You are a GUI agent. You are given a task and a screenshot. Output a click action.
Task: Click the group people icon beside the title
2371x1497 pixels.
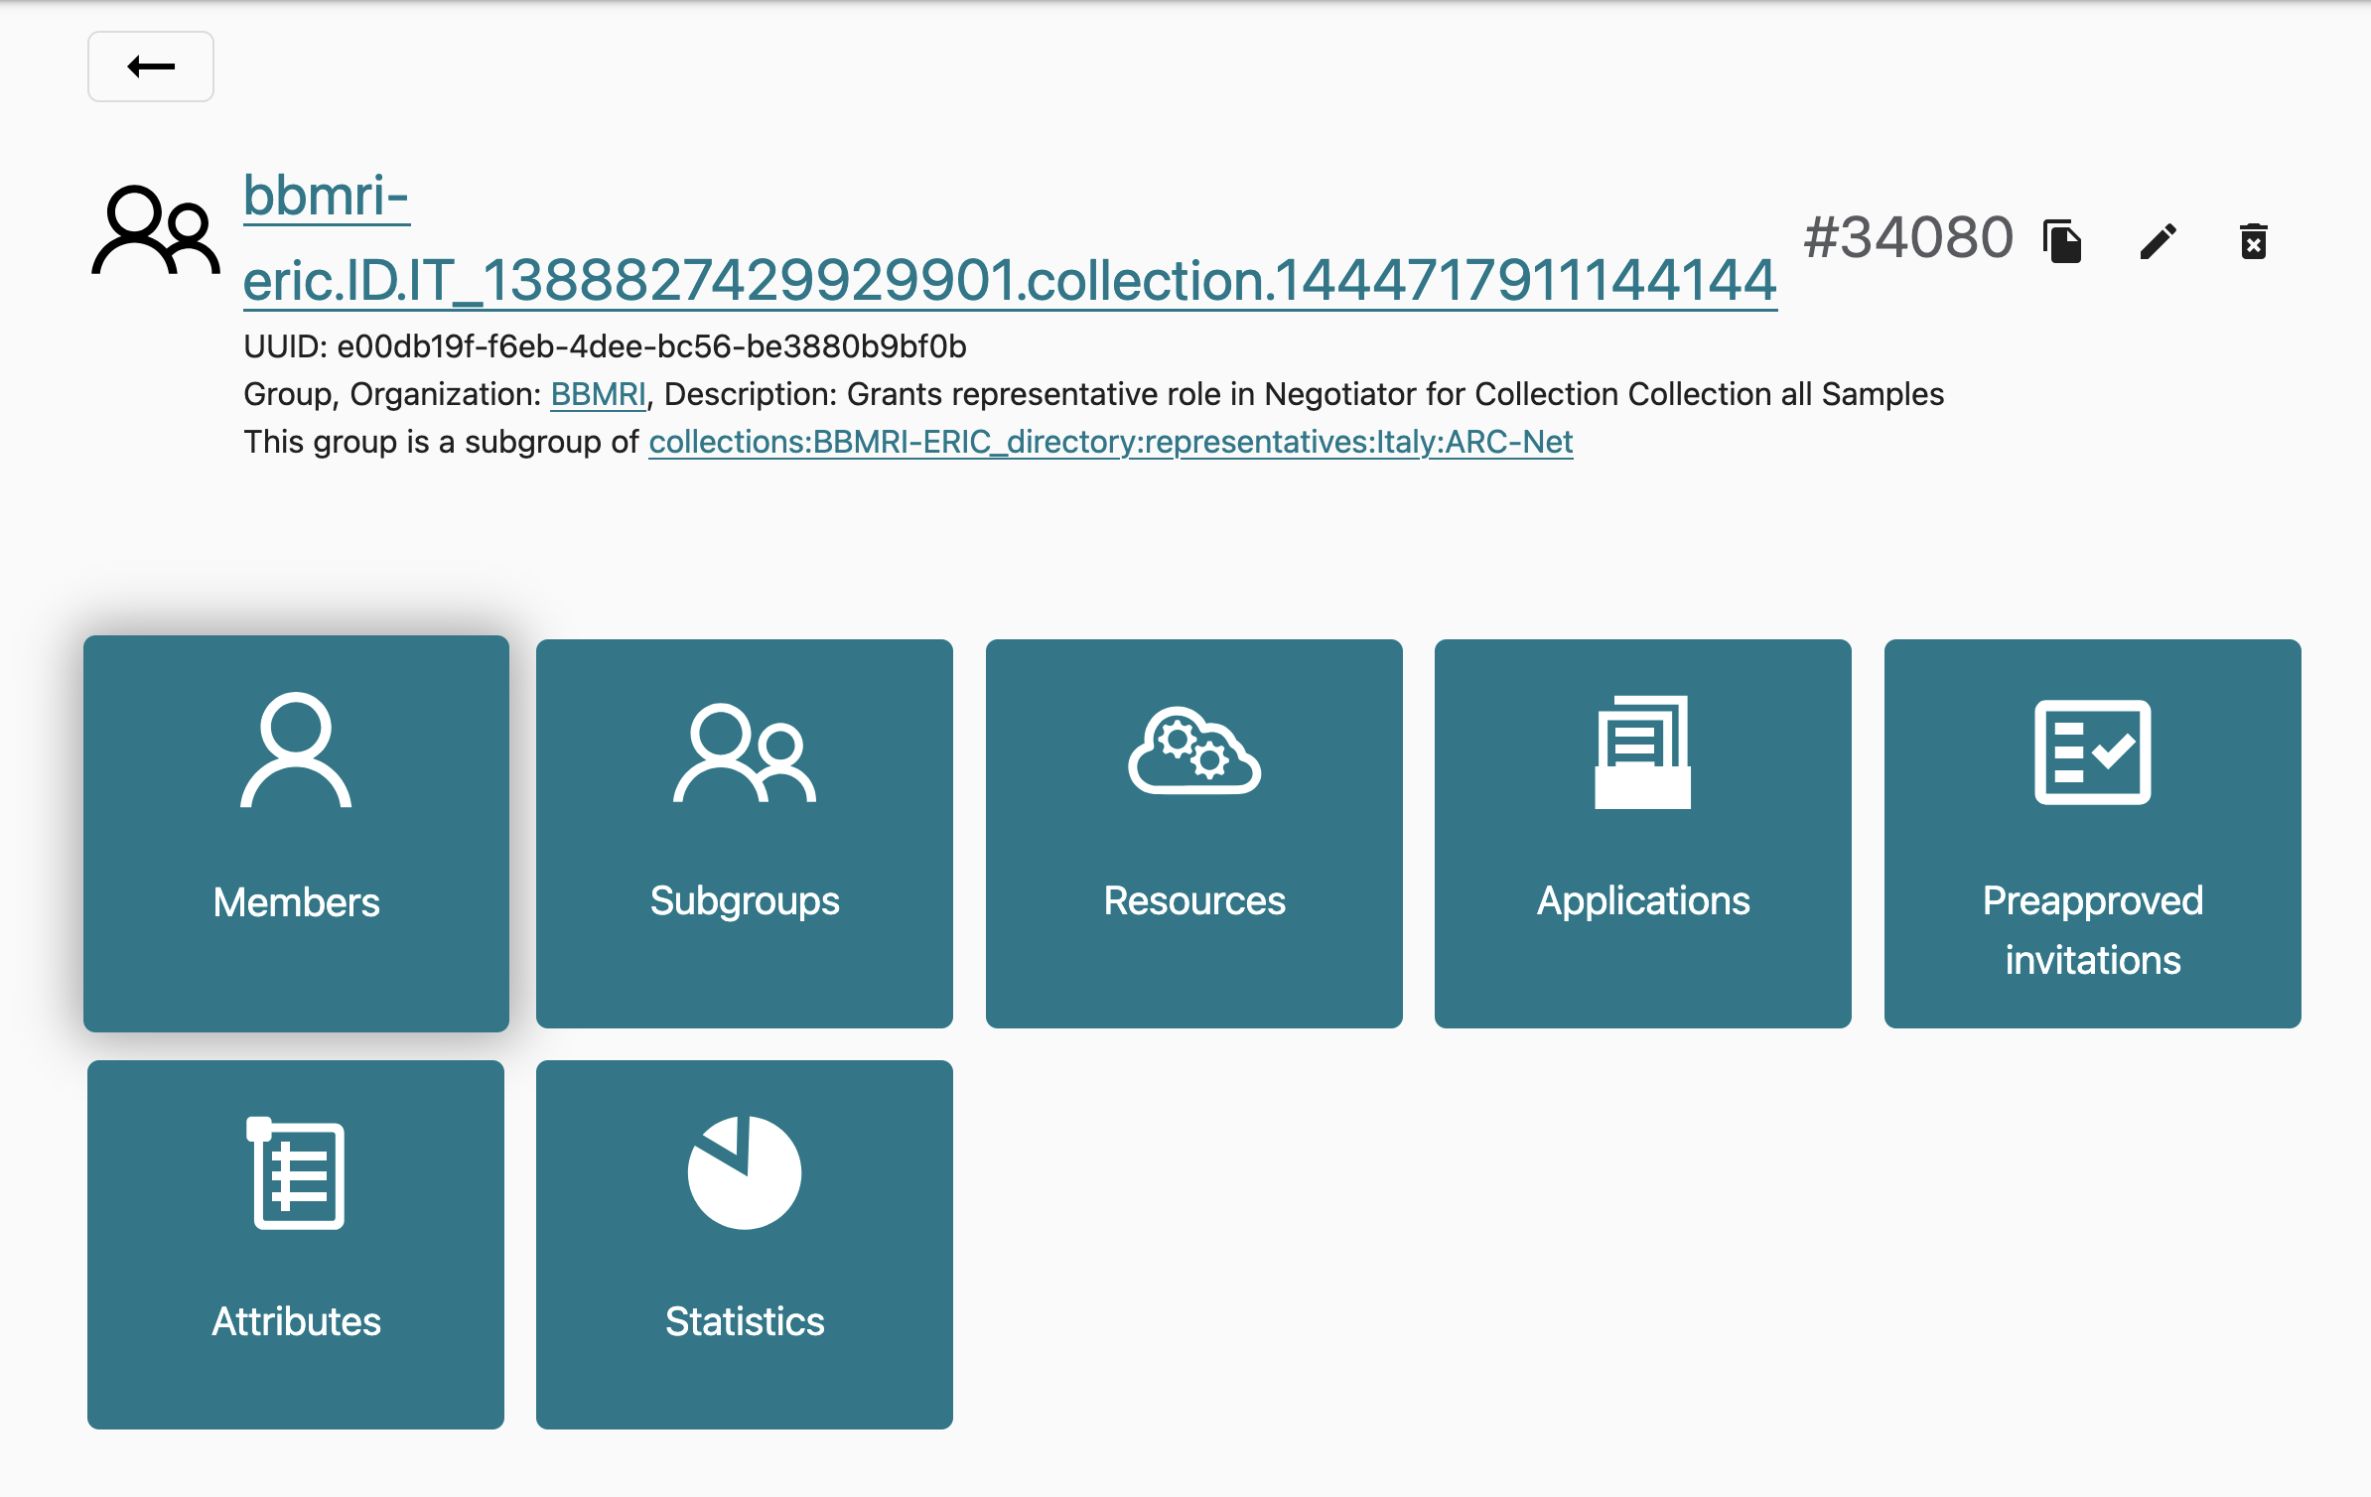(x=156, y=230)
